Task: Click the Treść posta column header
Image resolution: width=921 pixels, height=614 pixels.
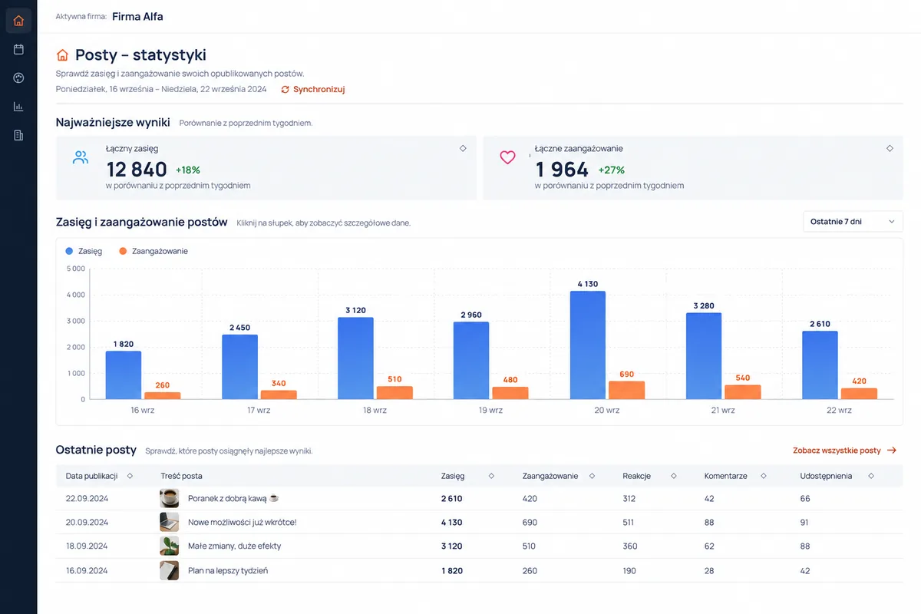Action: (181, 476)
